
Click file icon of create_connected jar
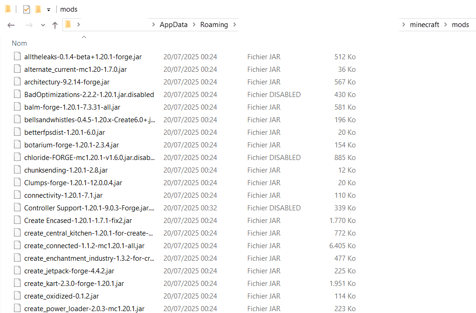pyautogui.click(x=17, y=245)
